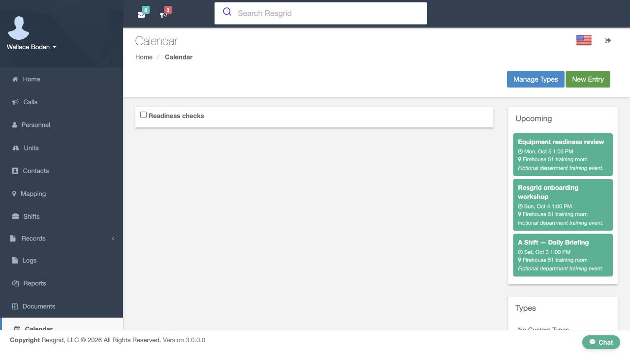Open the Wallace Boden user dropdown

pos(31,47)
